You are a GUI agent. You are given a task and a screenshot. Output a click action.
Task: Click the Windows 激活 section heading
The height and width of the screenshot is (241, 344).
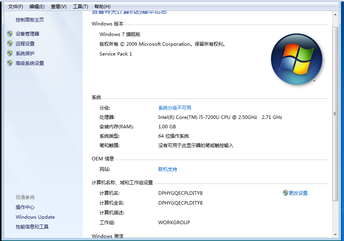(x=107, y=236)
